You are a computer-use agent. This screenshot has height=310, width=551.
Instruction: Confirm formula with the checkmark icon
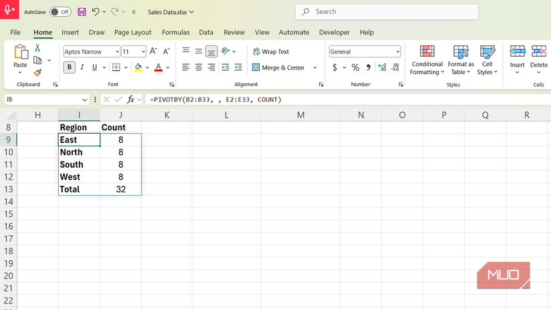click(118, 100)
